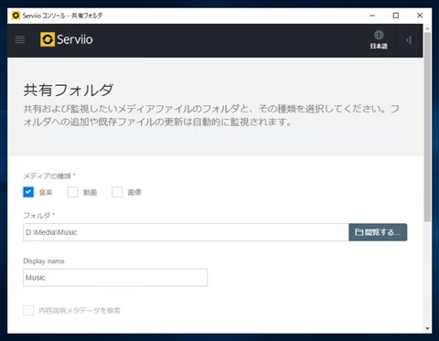Click the Serviio logo
The width and height of the screenshot is (439, 341).
pyautogui.click(x=67, y=39)
